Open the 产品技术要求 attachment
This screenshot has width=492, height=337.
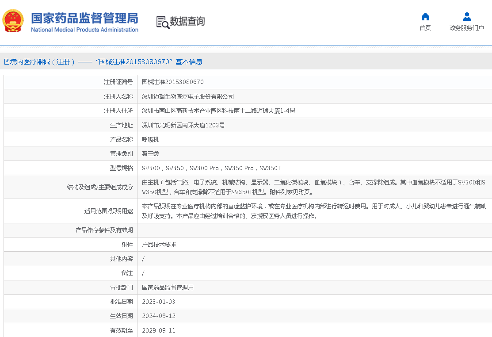point(159,245)
